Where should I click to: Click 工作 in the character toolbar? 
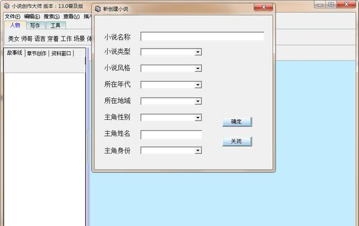(66, 39)
